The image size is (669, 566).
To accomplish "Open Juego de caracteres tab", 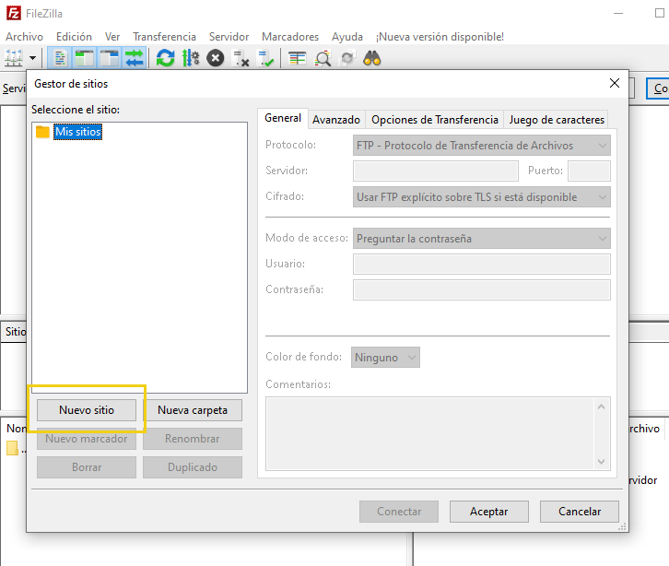I will pos(557,120).
